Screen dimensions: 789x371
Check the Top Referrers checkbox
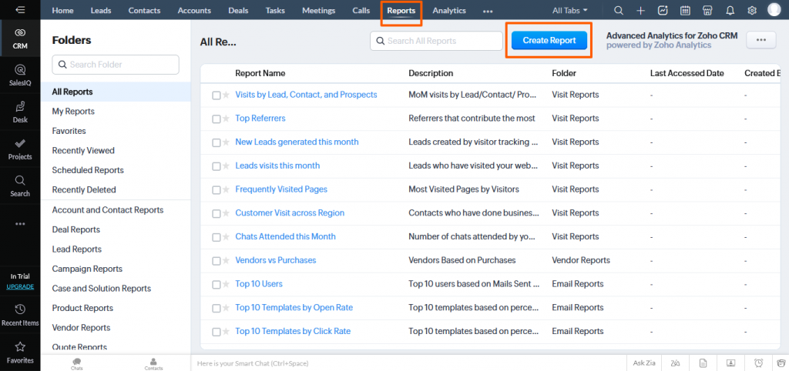click(217, 119)
